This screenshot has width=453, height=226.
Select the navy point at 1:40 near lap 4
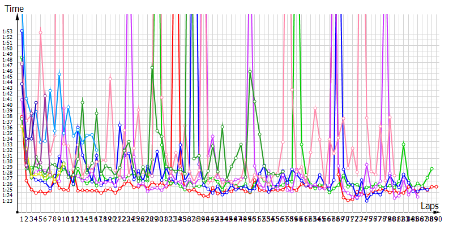[36, 103]
